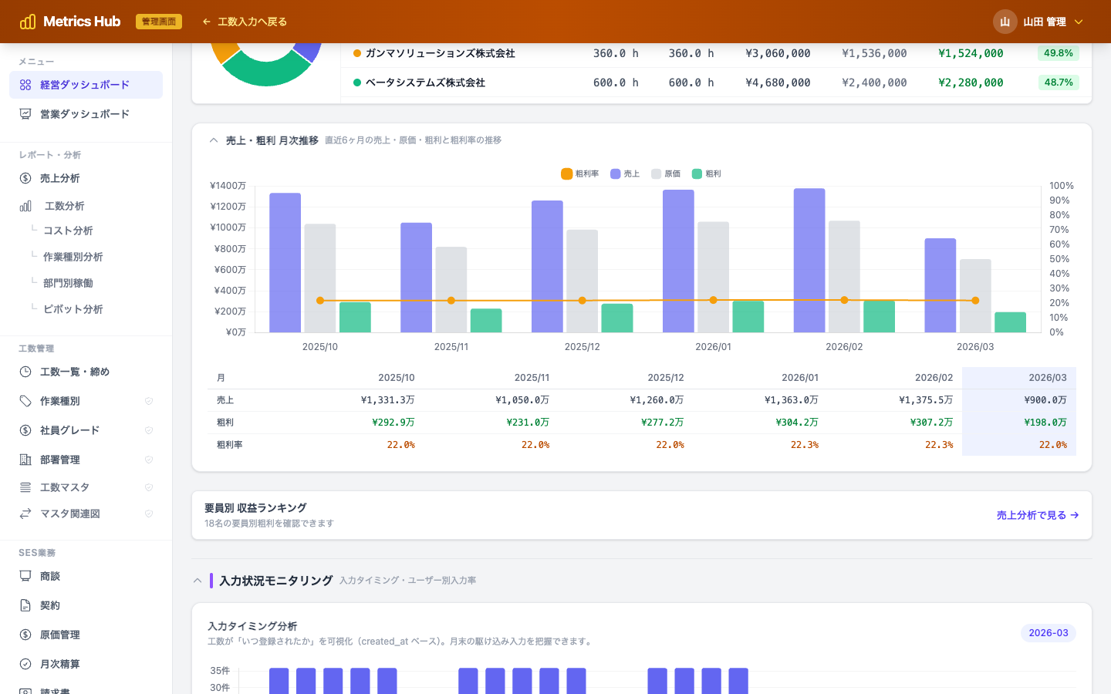Click the ¥3,060,000 amount value
The height and width of the screenshot is (694, 1111).
coord(778,53)
